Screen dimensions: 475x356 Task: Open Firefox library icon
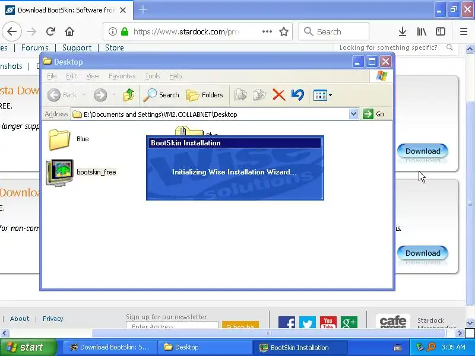click(x=422, y=31)
